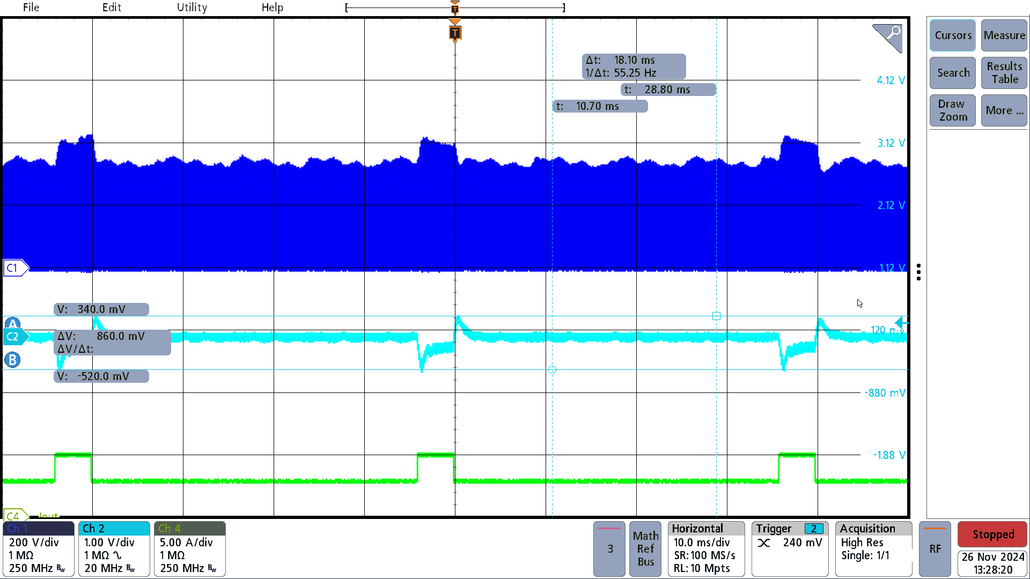
Task: Click the Single: 1/1 acquisition text
Action: pyautogui.click(x=865, y=555)
